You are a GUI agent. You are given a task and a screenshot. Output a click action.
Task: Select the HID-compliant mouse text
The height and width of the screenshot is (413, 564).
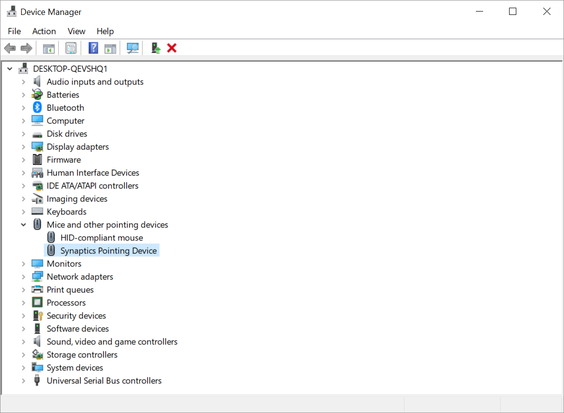[102, 238]
